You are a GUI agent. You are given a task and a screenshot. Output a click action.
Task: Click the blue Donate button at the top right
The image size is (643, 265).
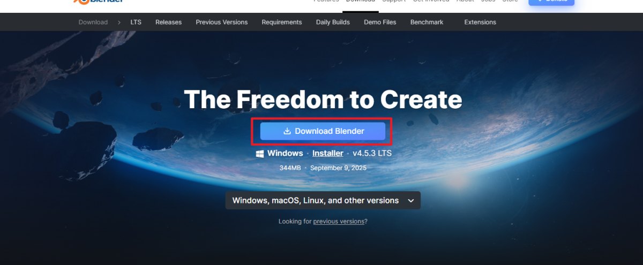pos(551,2)
